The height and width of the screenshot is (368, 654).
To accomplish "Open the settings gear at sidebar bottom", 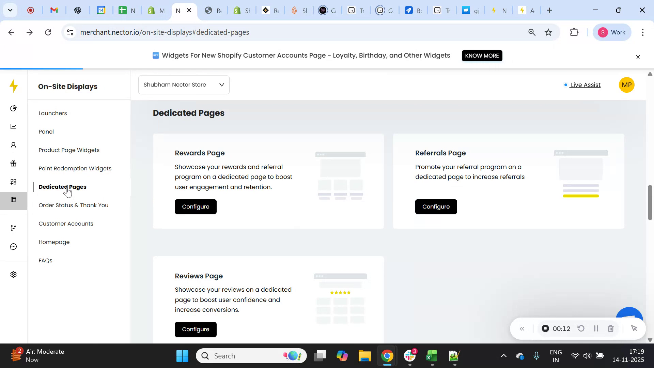I will pos(13,274).
